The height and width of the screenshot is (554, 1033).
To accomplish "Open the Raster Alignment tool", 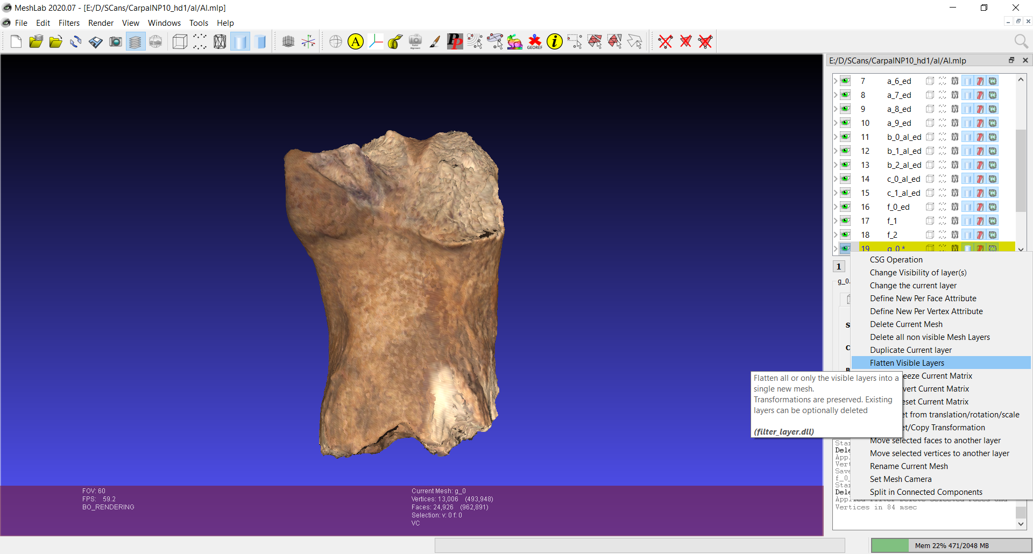I will point(415,41).
